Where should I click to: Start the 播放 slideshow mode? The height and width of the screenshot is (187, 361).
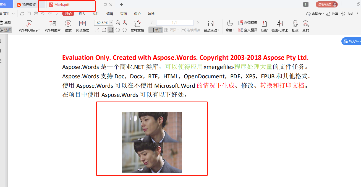pyautogui.click(x=68, y=26)
